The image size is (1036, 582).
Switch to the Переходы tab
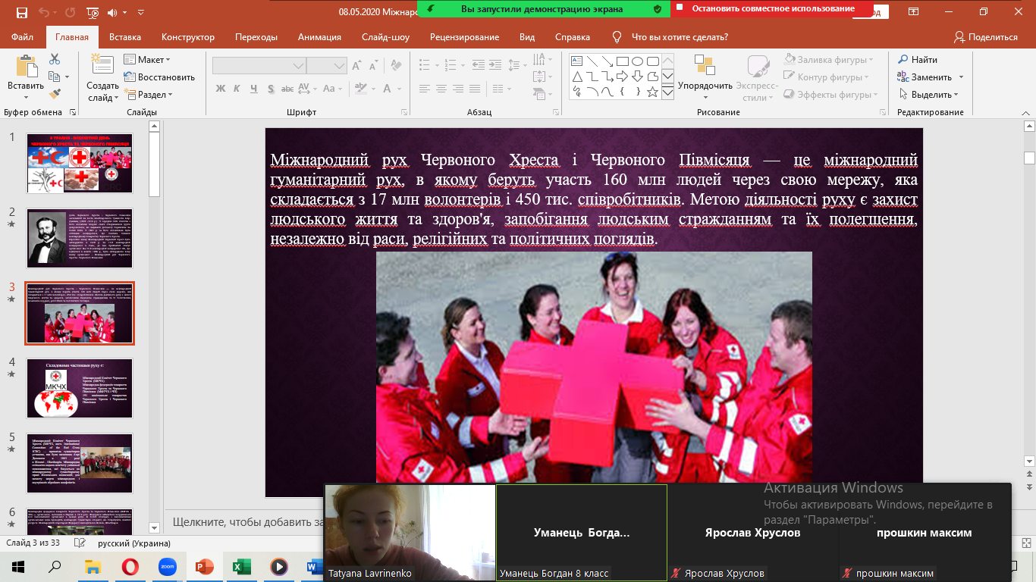click(x=256, y=37)
